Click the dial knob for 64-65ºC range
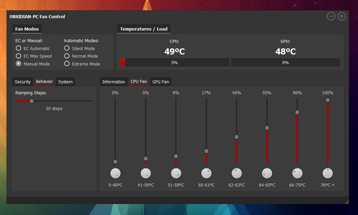The width and height of the screenshot is (358, 215). click(267, 174)
